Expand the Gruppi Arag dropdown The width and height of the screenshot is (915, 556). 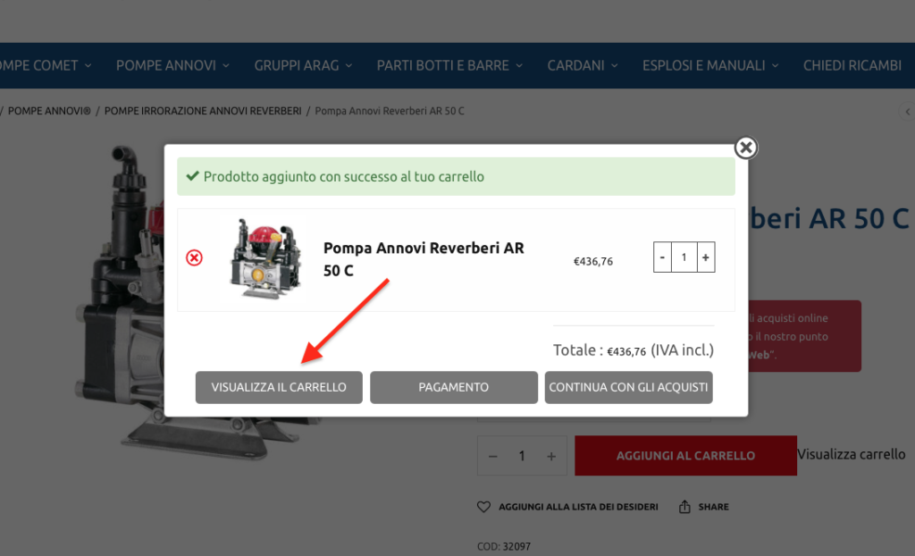coord(303,65)
